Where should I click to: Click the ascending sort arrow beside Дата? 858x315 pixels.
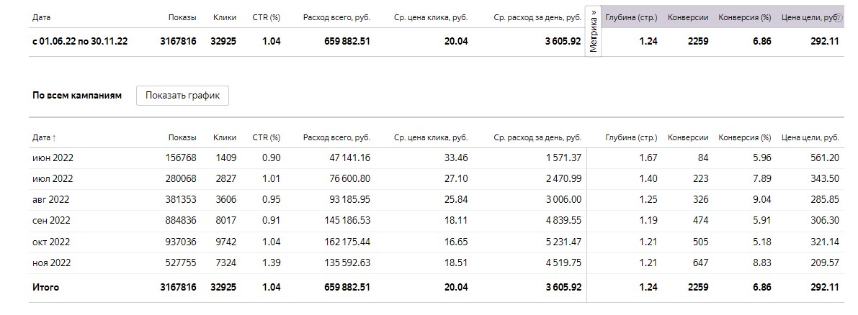55,137
